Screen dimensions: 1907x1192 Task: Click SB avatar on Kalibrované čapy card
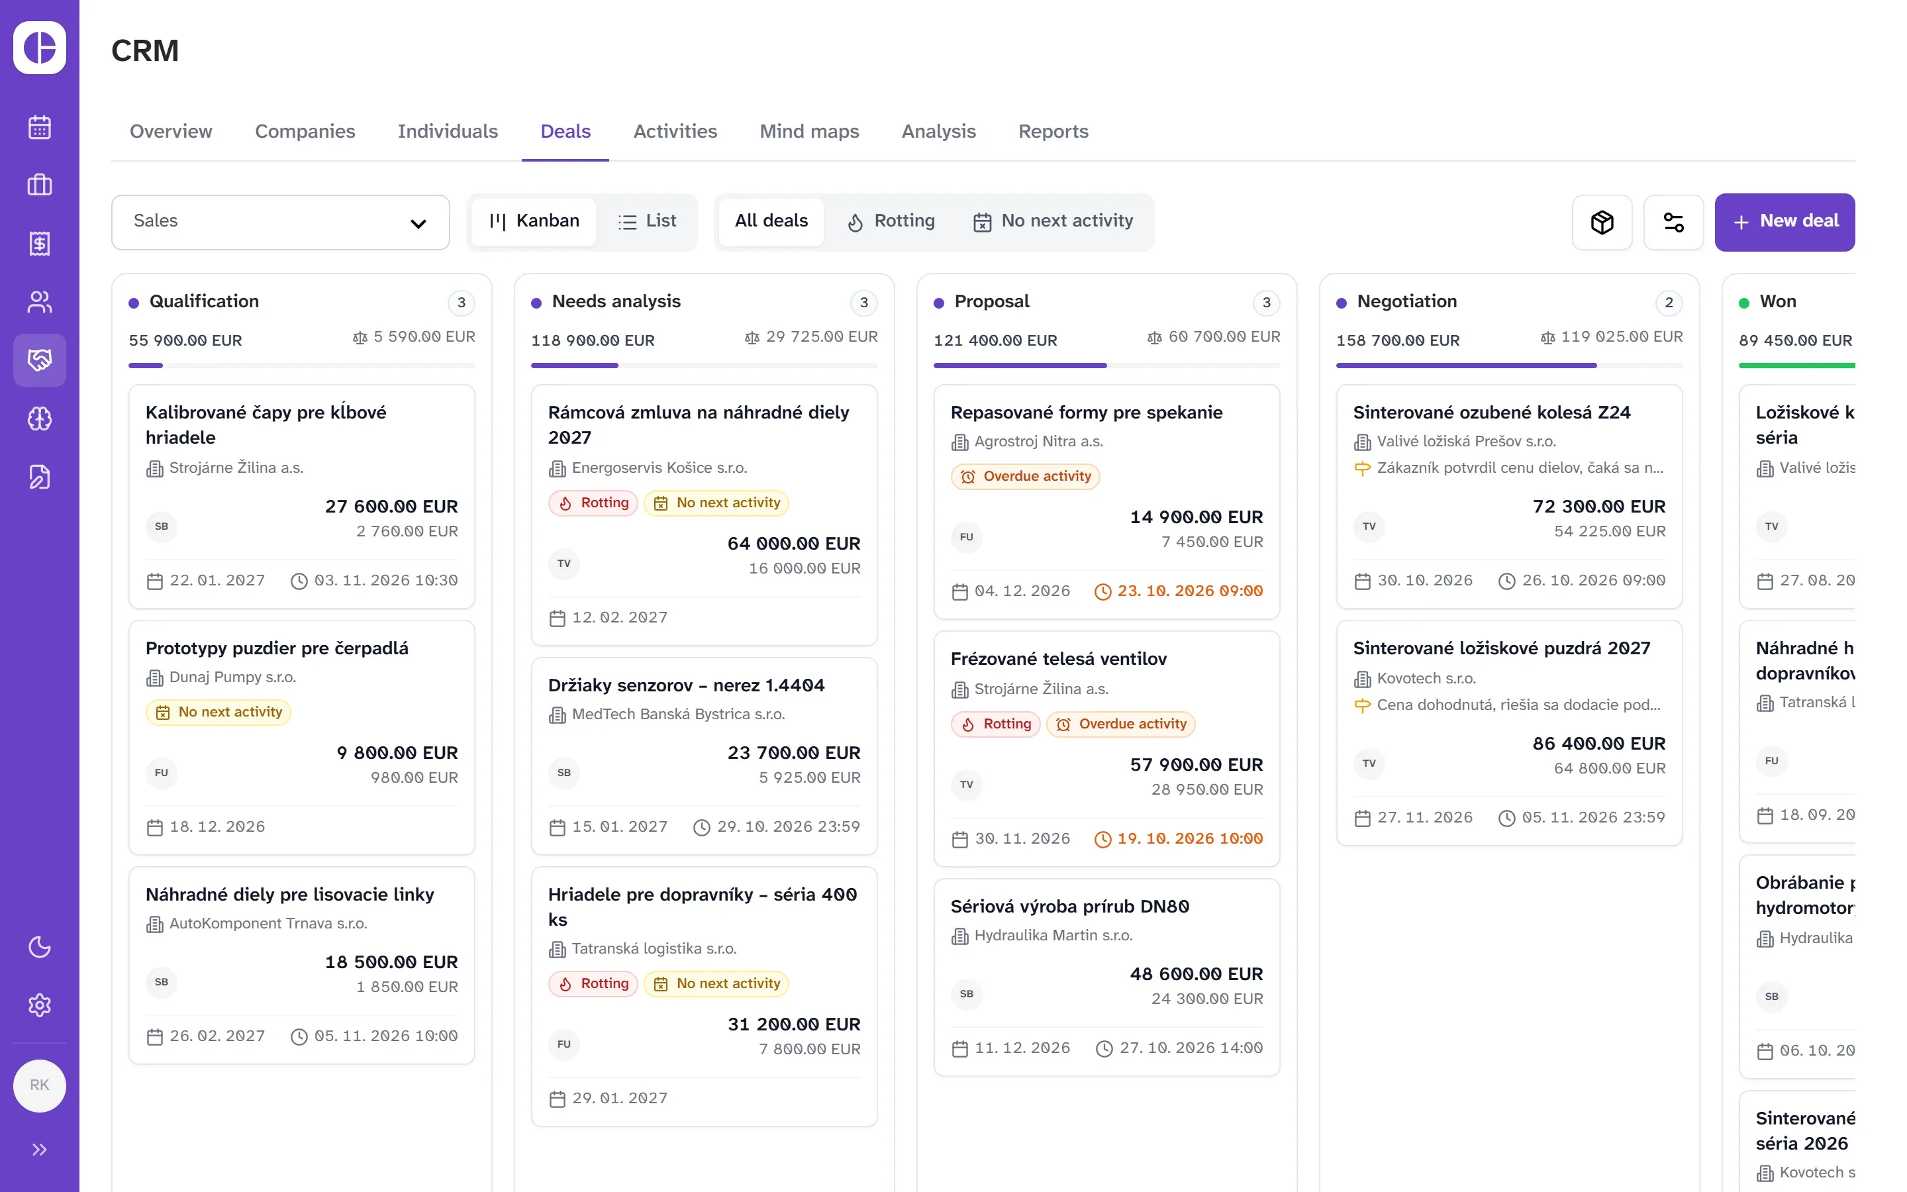[162, 526]
